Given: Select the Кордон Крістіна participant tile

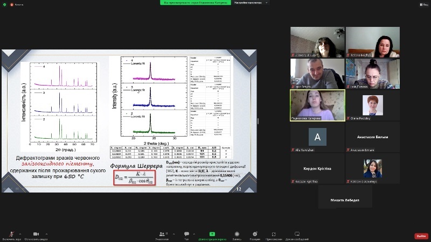Looking at the screenshot, I should click(x=317, y=168).
